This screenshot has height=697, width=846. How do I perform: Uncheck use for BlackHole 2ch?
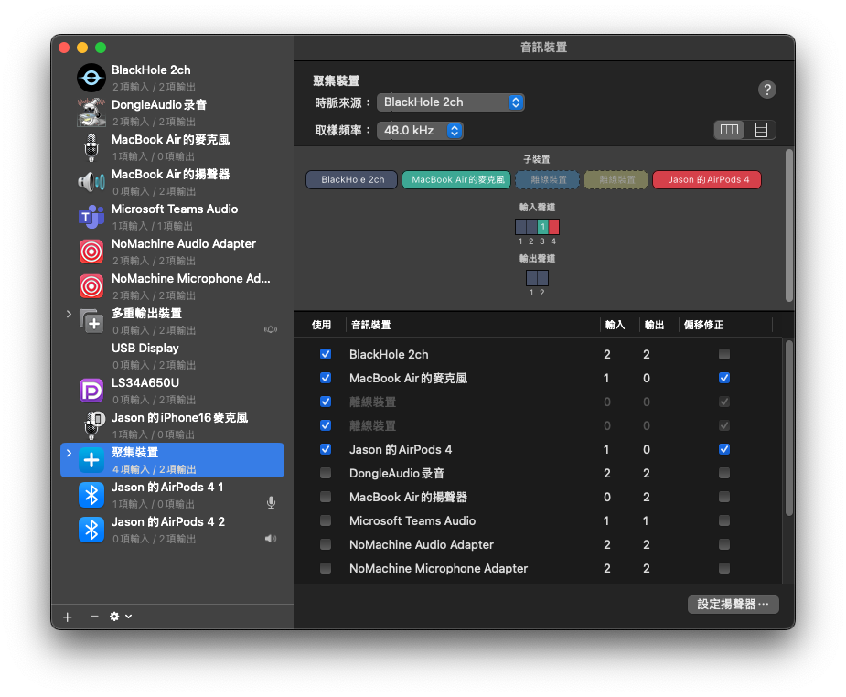click(326, 354)
